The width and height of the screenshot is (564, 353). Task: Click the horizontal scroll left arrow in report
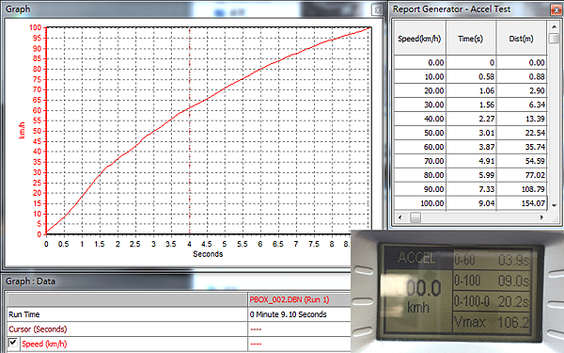(x=399, y=217)
